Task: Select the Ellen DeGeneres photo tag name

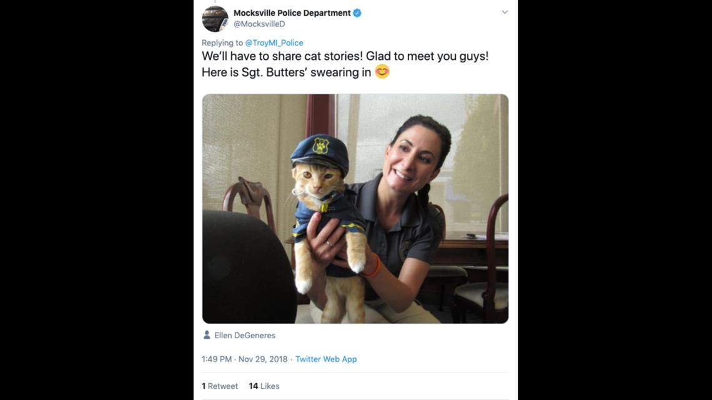Action: pyautogui.click(x=245, y=335)
